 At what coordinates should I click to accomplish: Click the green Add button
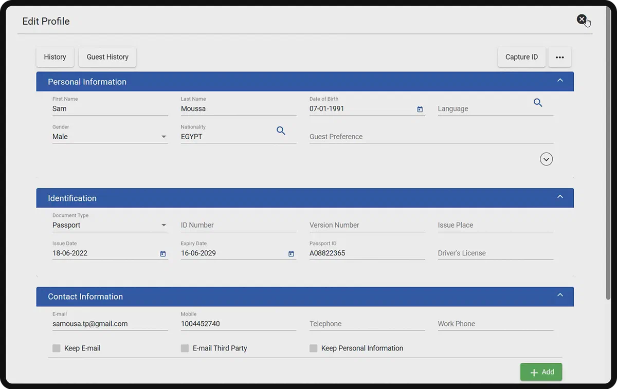click(541, 372)
